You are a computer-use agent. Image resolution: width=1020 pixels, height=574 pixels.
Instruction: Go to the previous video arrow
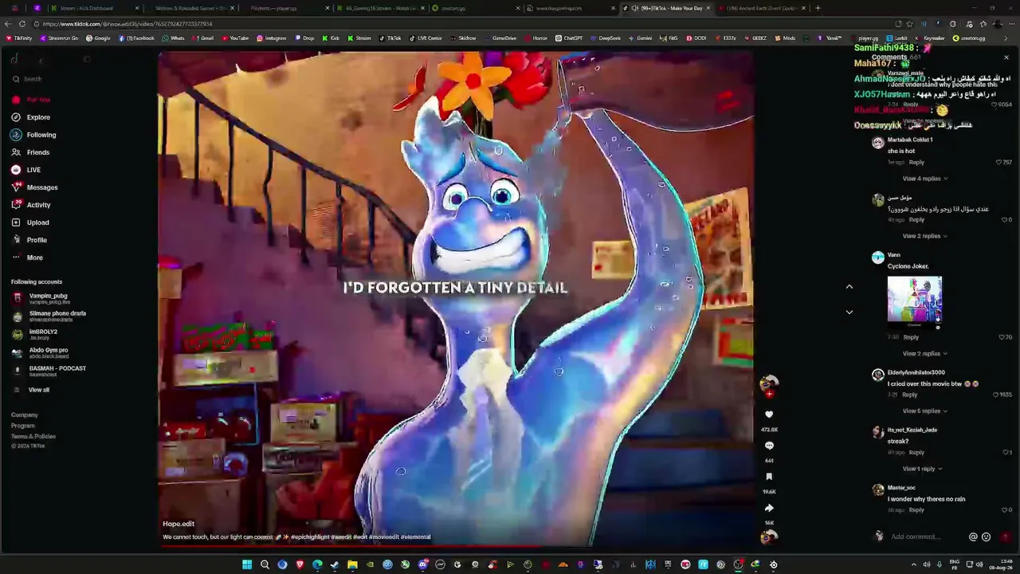849,286
